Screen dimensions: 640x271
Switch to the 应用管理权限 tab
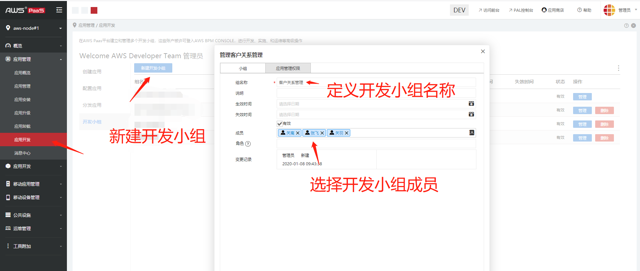click(x=288, y=68)
